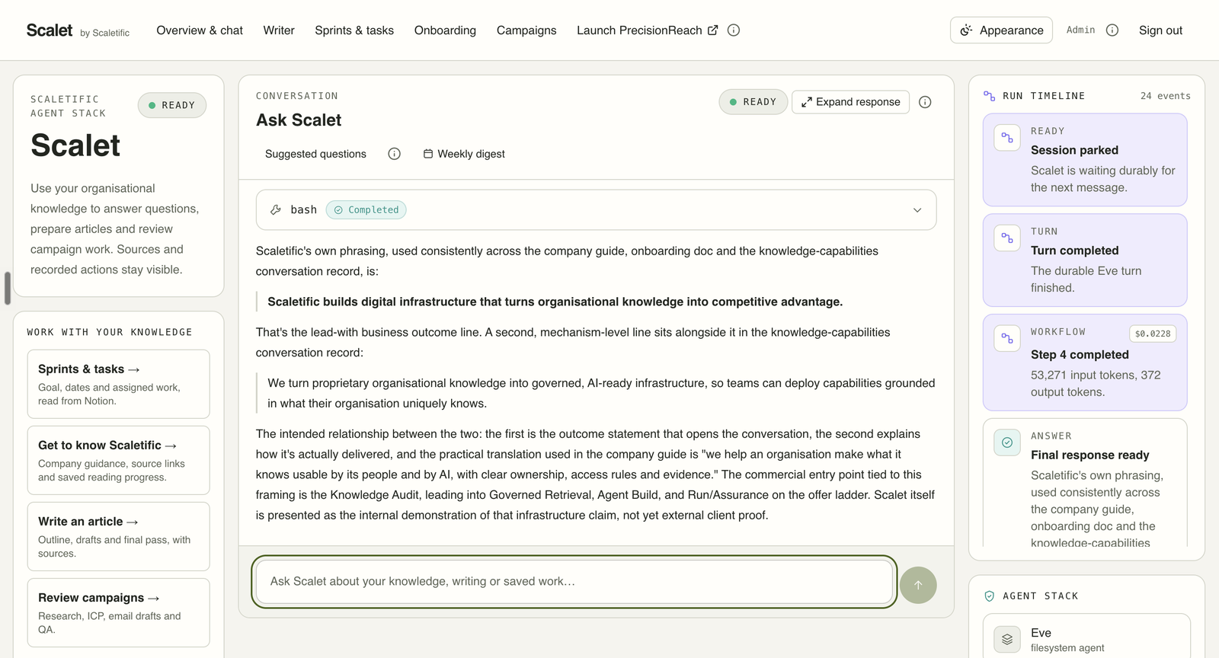Click the Session parked timeline event icon

tap(1007, 138)
